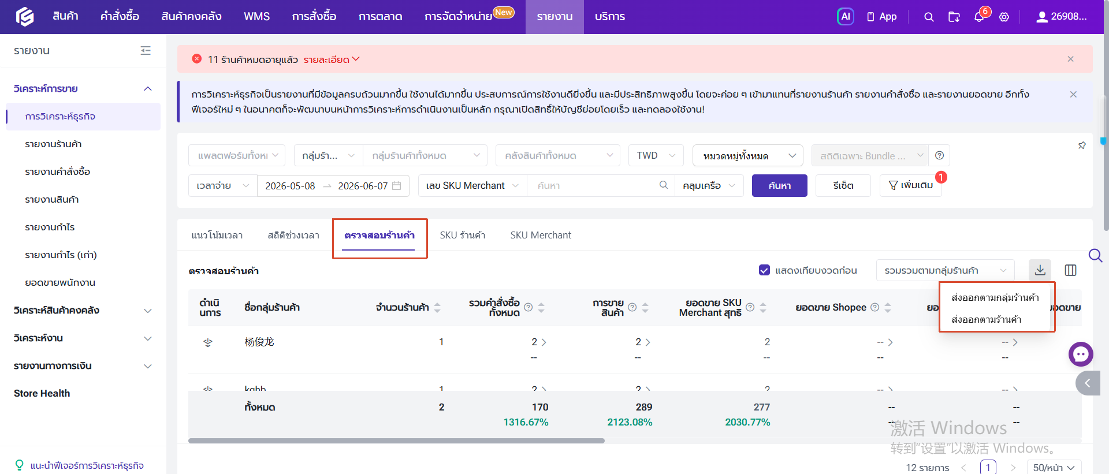The image size is (1109, 474).
Task: Sort by ยอดขาย SKU Merchant สุทธิ arrows
Action: coord(763,308)
